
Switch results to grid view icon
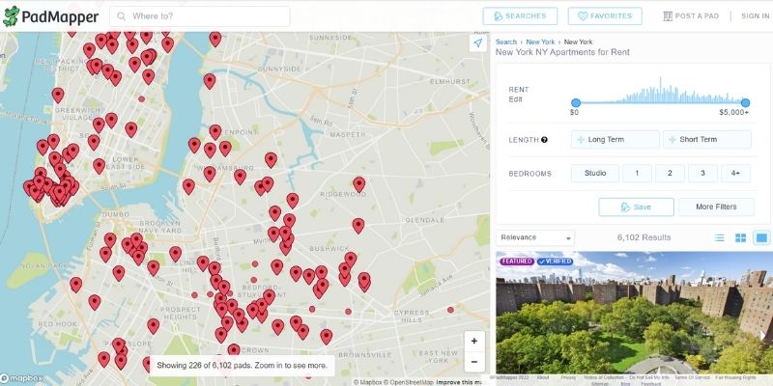(740, 237)
